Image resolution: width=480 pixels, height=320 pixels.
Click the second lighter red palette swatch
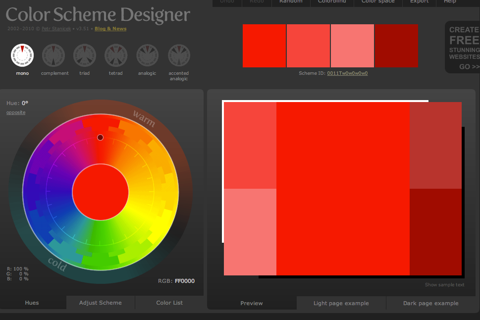(x=308, y=46)
